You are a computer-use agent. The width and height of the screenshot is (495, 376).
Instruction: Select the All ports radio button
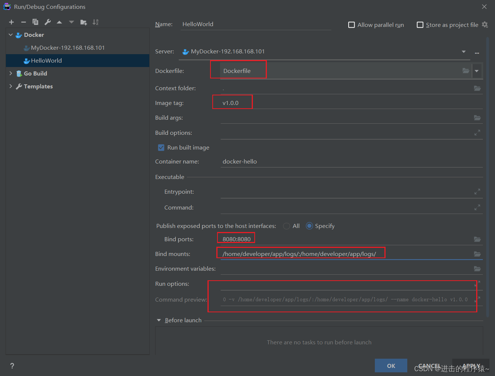pos(286,226)
